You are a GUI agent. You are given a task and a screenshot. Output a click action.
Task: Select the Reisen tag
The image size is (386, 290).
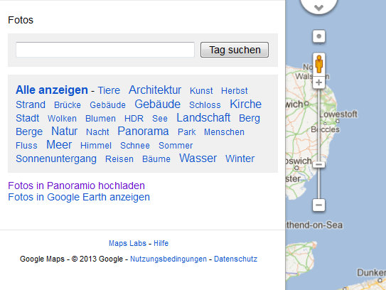click(x=119, y=159)
